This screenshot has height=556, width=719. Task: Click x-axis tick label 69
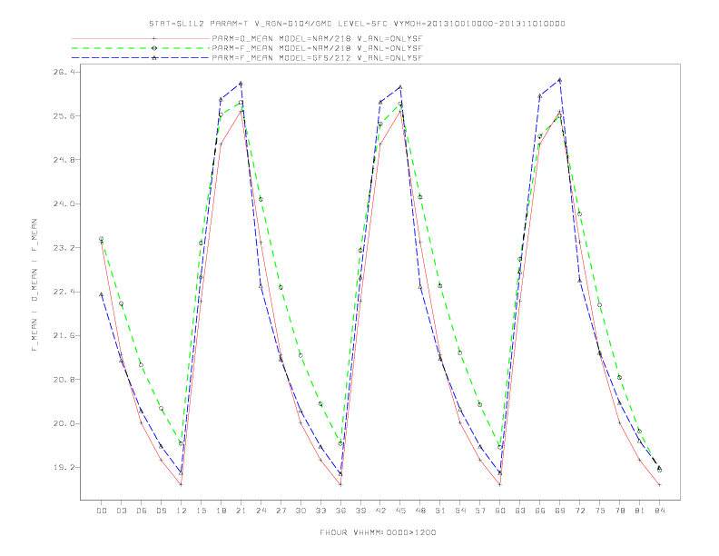point(560,511)
